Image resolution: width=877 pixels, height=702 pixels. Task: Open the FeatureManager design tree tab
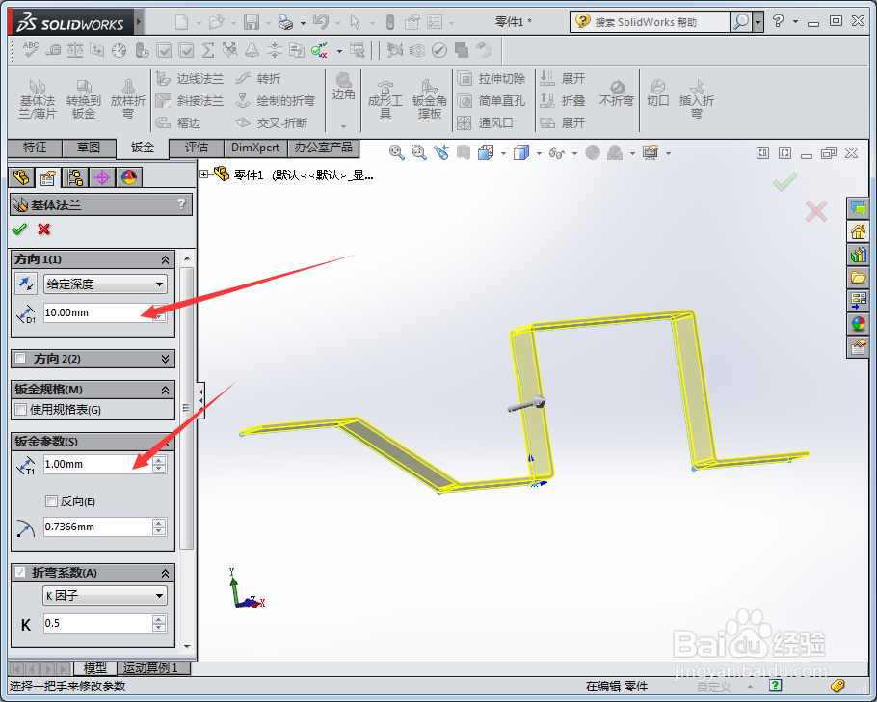[x=21, y=177]
